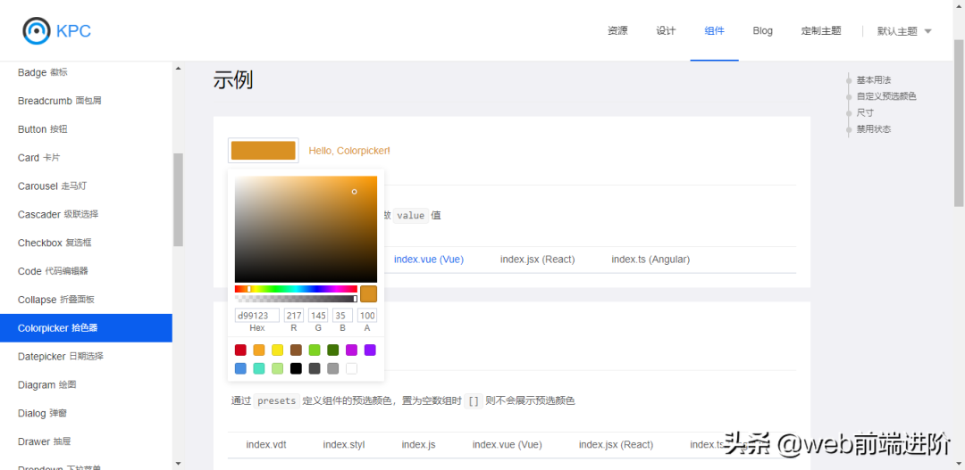
Task: Click the KPC logo icon
Action: tap(37, 30)
